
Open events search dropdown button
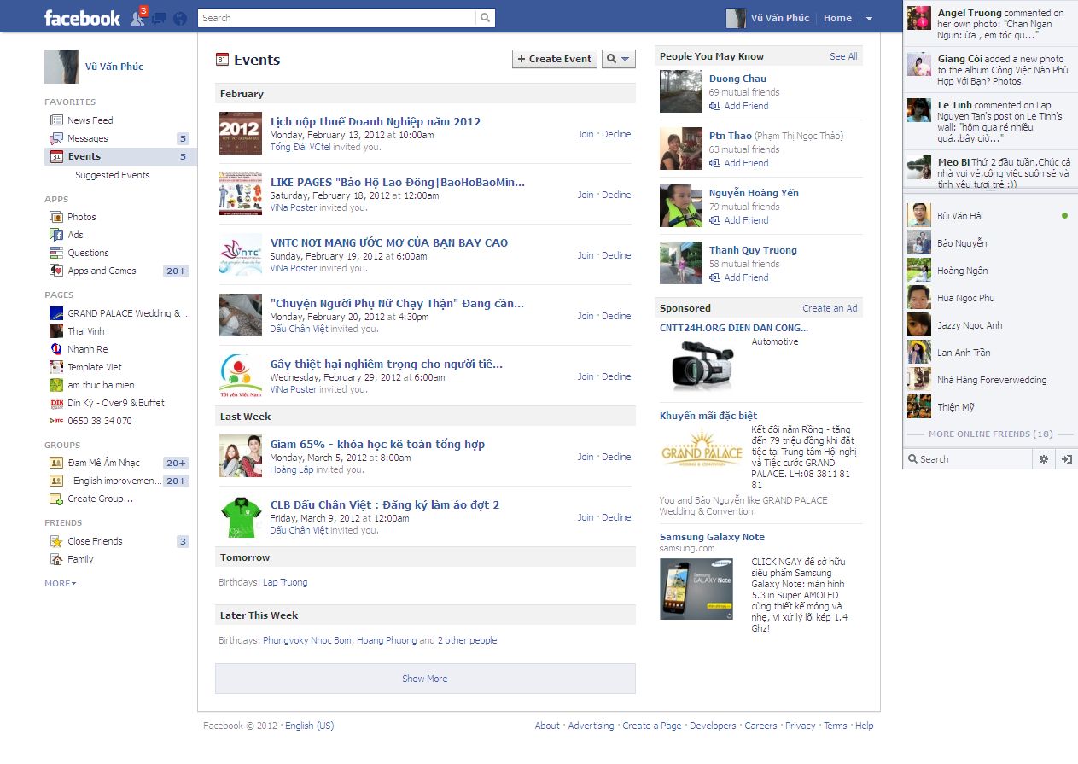[x=619, y=59]
